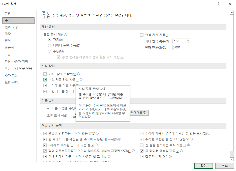Toggle 수식을 포함한 셀 잠그지 않음 checkbox
The image size is (236, 171).
[142, 139]
